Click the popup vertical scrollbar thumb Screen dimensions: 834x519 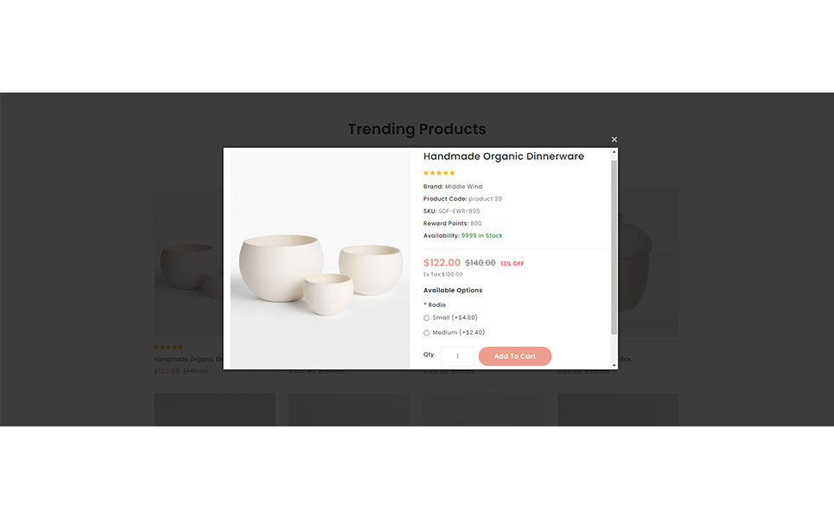point(614,247)
